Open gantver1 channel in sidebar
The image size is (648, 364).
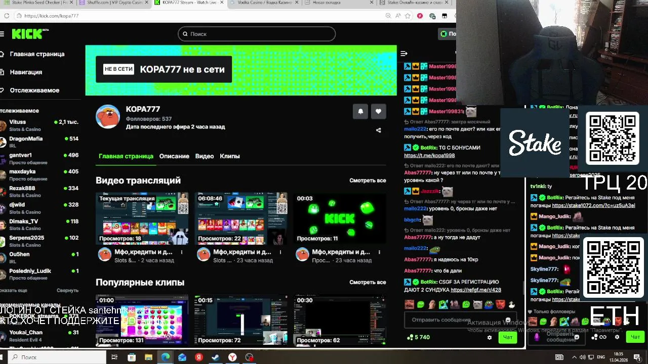(39, 159)
